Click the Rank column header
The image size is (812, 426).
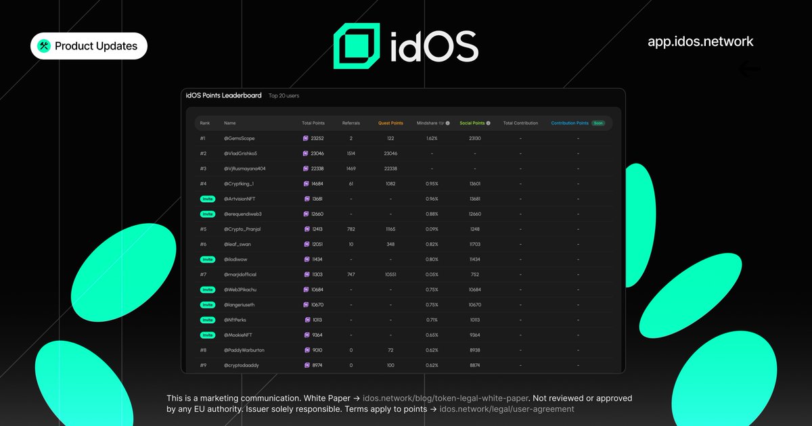click(x=205, y=123)
